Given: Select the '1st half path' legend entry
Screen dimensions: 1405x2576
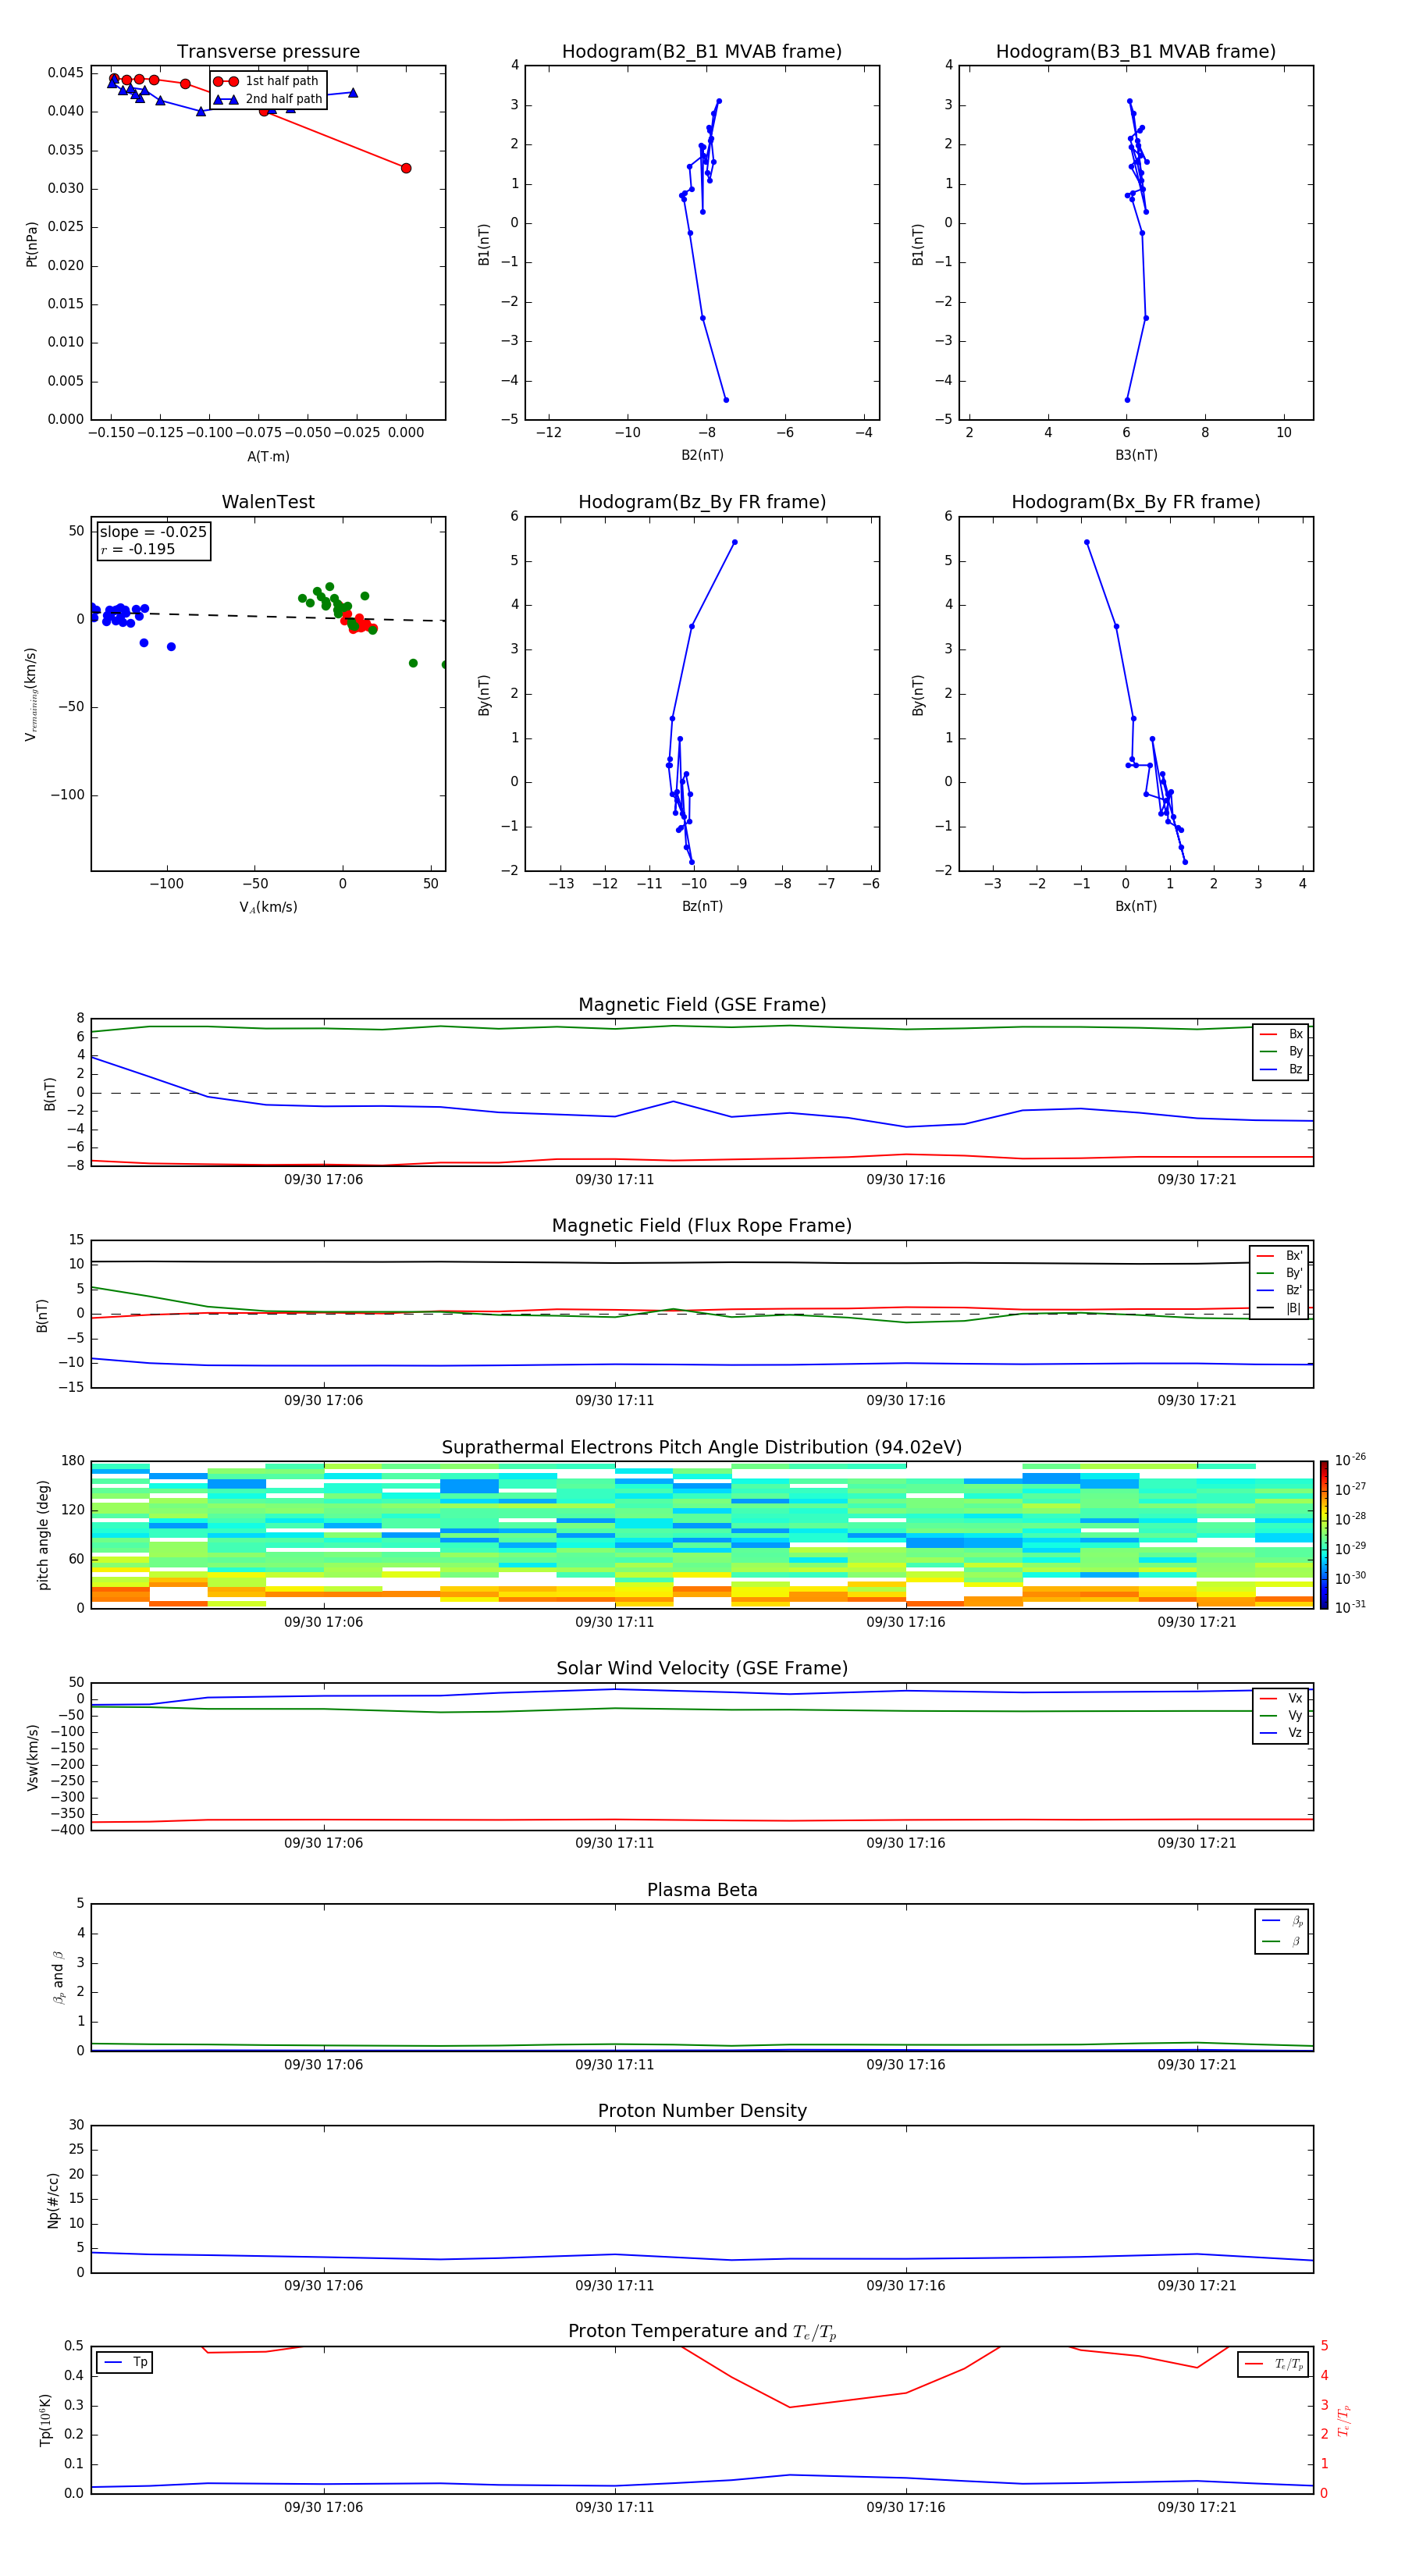Looking at the screenshot, I should 267,81.
